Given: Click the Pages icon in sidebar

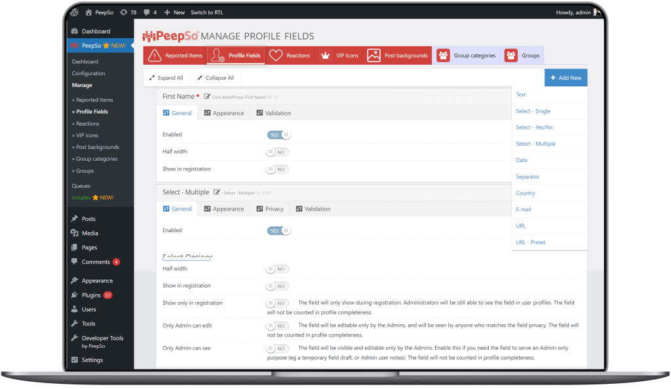Looking at the screenshot, I should click(x=75, y=247).
